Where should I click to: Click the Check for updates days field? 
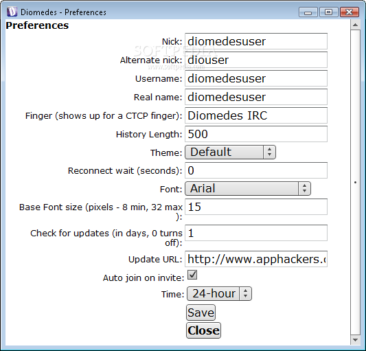pyautogui.click(x=256, y=233)
